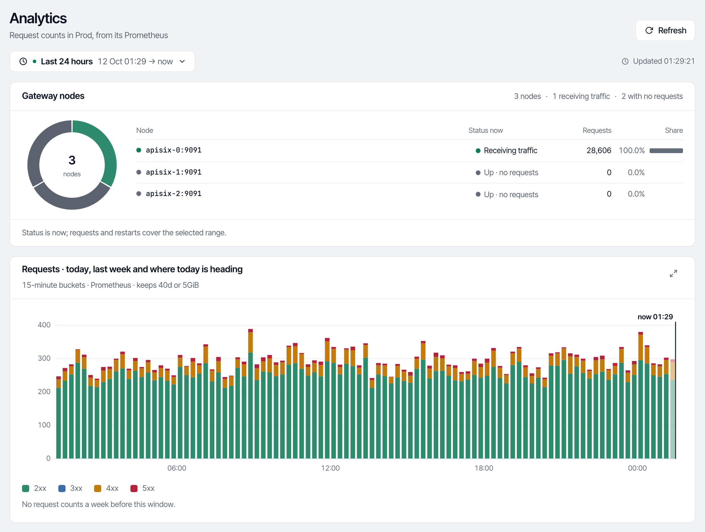
Task: Click the tallest bar near 09:00 in the chart
Action: [x=250, y=393]
